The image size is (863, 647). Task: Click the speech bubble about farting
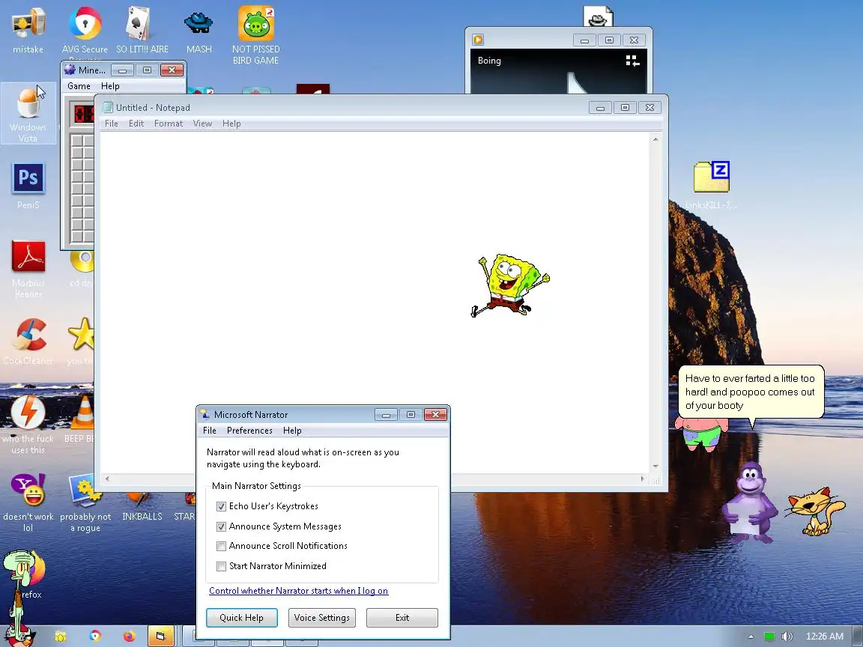tap(750, 392)
